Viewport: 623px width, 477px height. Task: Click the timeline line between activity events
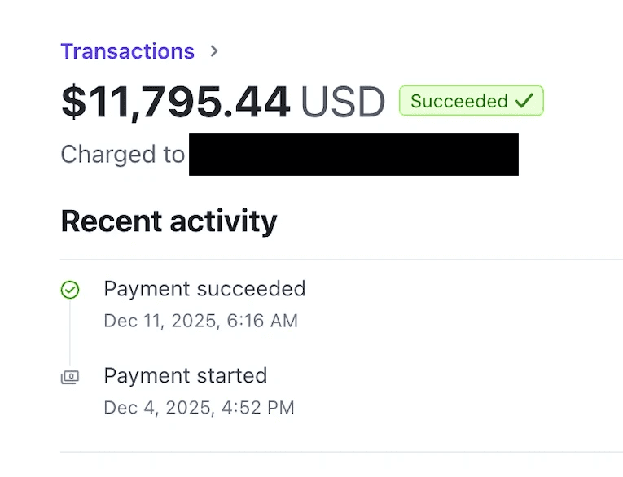coord(70,334)
